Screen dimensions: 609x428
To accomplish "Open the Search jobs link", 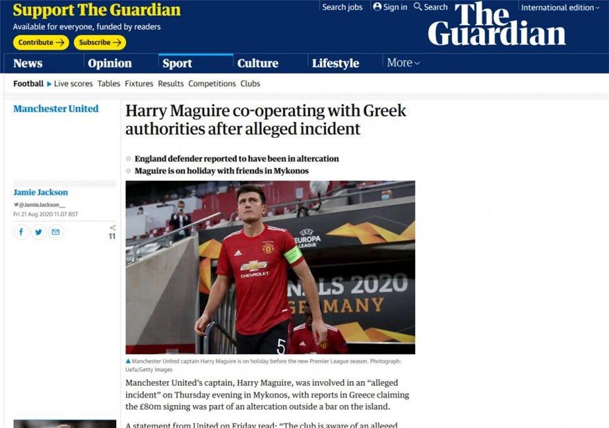I will tap(342, 7).
